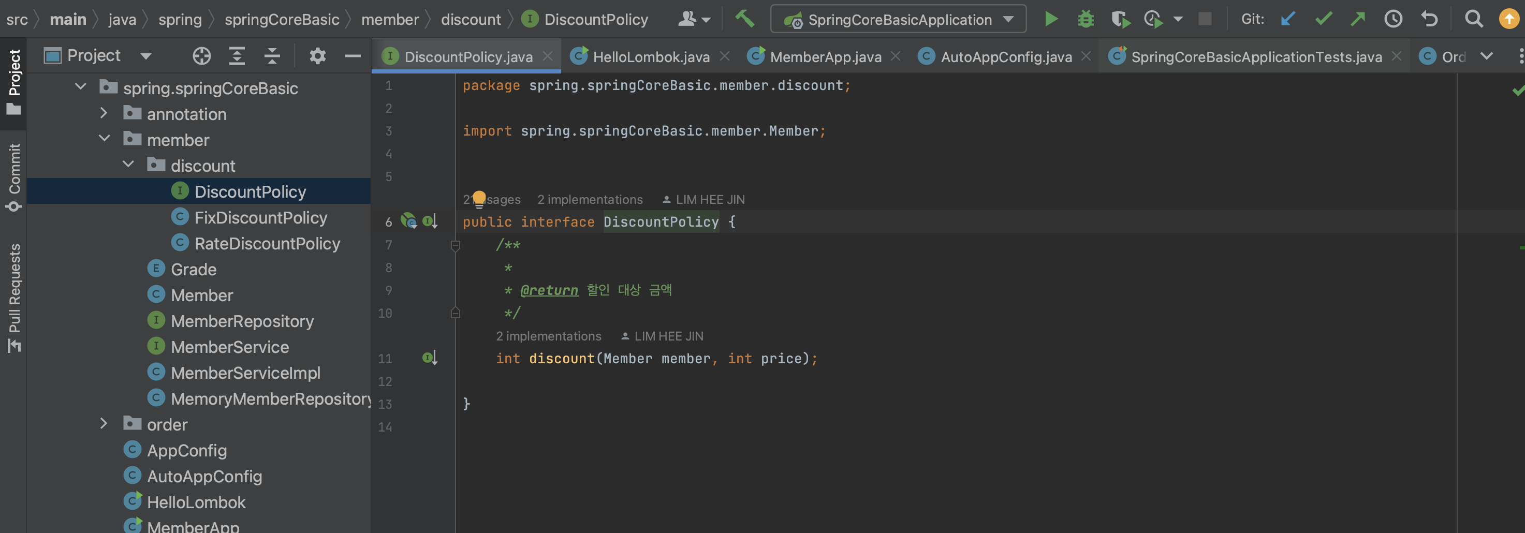Show hidden editor tabs chevron
The height and width of the screenshot is (533, 1525).
click(1486, 56)
